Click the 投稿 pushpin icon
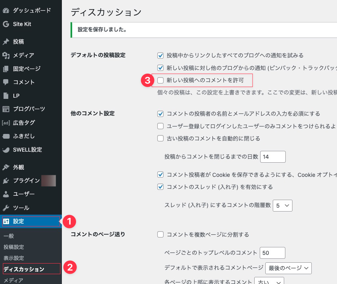 [x=6, y=42]
